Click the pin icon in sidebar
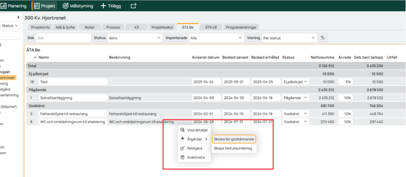Viewport: 406px width, 177px height. [x=18, y=17]
